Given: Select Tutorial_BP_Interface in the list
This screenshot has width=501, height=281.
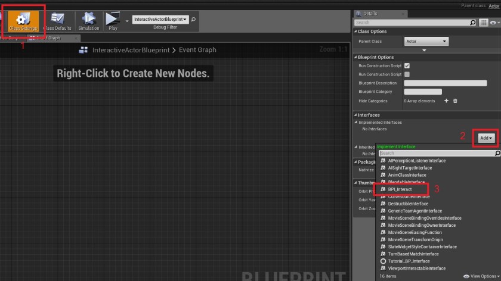Looking at the screenshot, I should 408,261.
